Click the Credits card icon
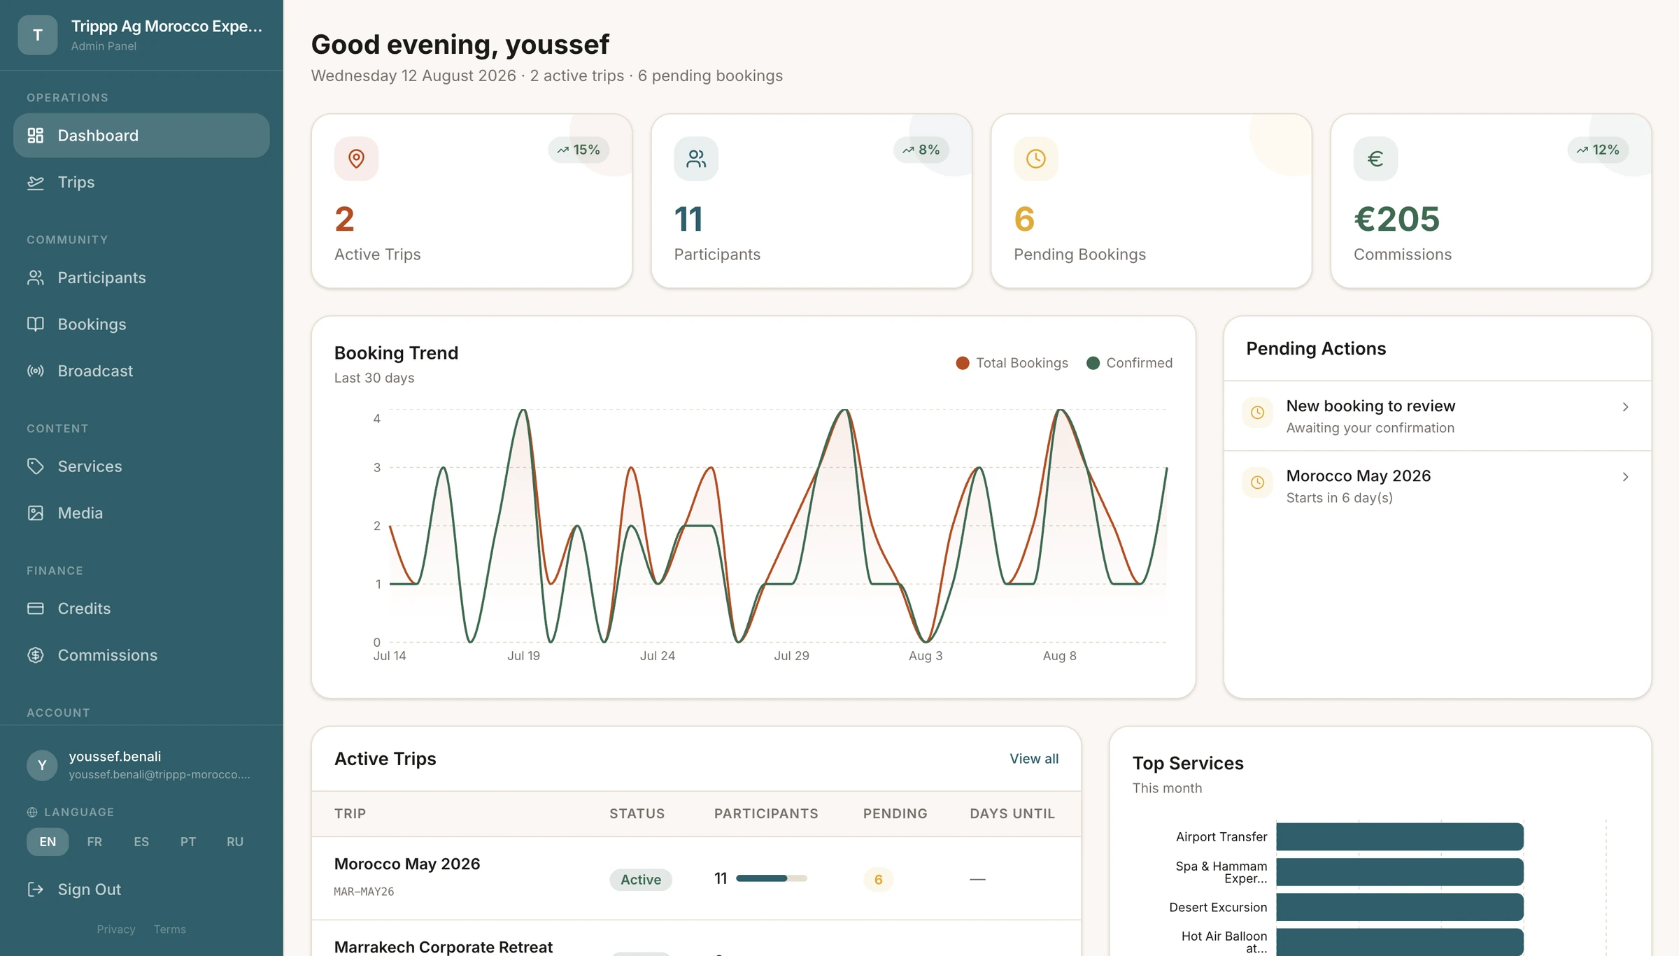This screenshot has height=956, width=1679. (36, 608)
